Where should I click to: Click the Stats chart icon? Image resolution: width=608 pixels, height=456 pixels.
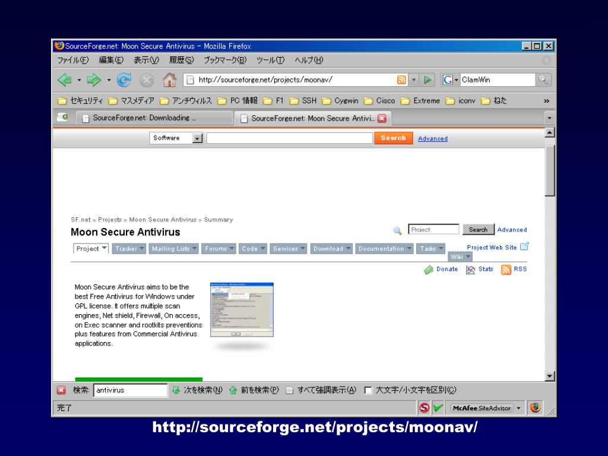click(x=470, y=270)
